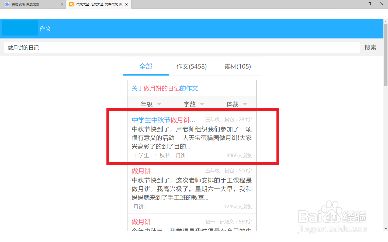
Task: Click the 中秋节 tag
Action: click(162, 155)
